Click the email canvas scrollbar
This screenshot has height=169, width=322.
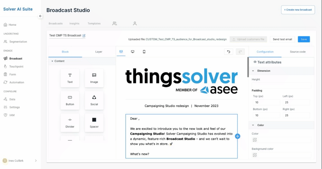248,67
